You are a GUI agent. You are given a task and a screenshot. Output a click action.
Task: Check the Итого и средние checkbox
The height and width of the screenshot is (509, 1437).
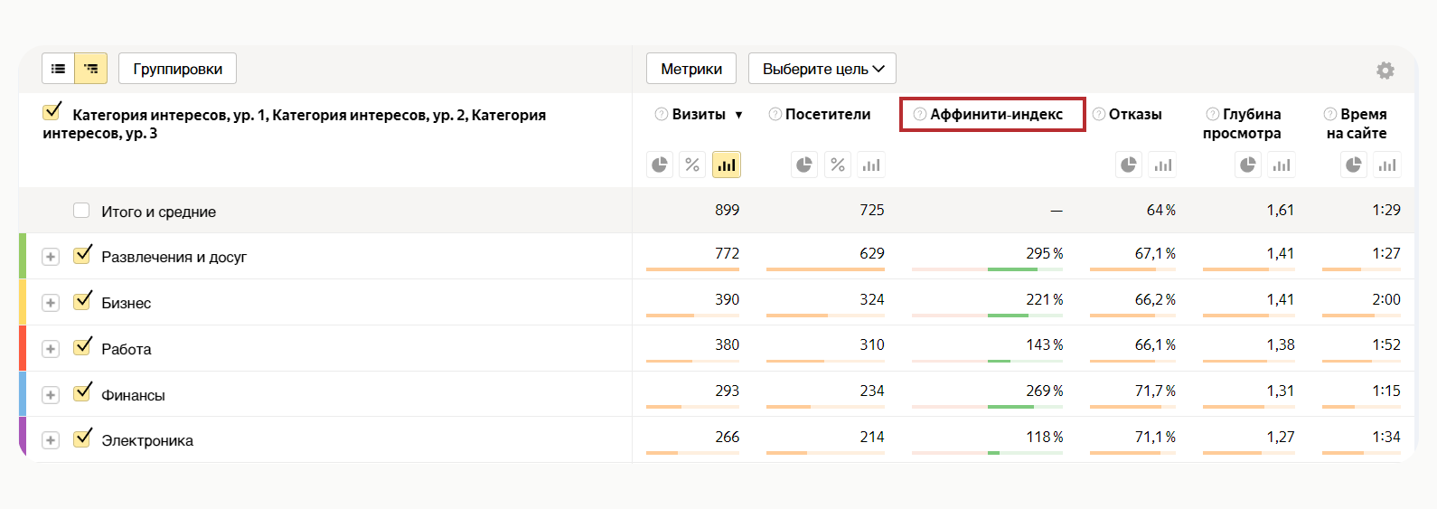[x=81, y=211]
